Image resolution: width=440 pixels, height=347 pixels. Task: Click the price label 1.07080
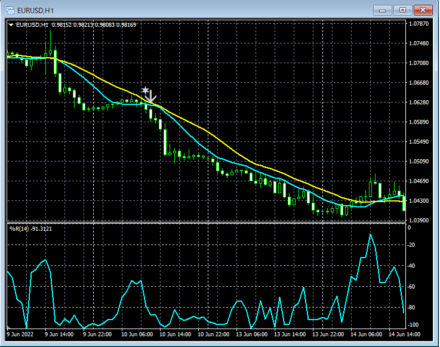click(x=419, y=63)
